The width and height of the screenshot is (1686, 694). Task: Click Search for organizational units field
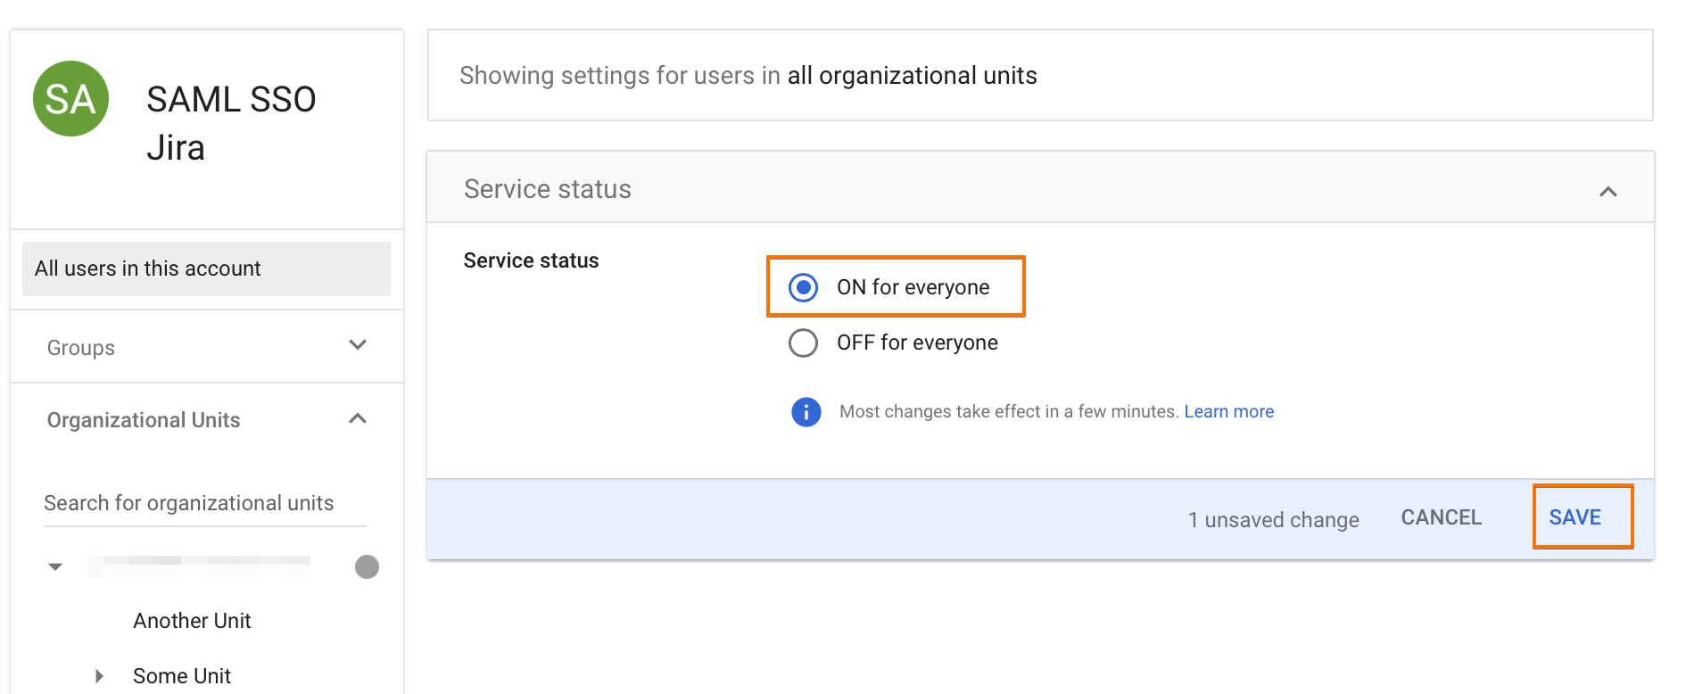pos(205,503)
